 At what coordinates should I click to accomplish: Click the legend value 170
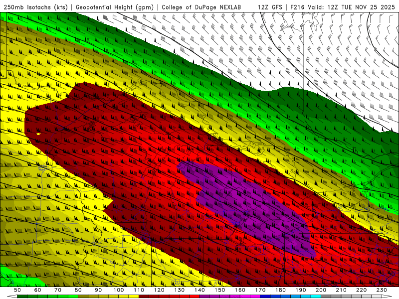coord(260,290)
